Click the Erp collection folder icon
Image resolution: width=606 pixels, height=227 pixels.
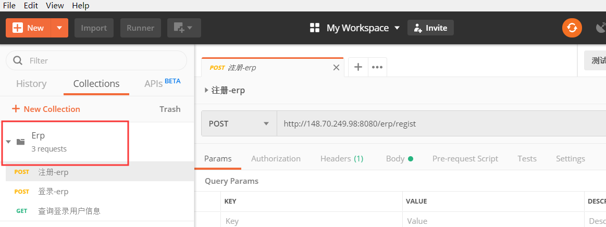coord(21,142)
